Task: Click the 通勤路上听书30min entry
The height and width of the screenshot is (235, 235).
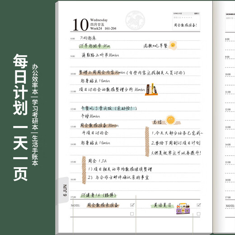Action: pyautogui.click(x=100, y=55)
